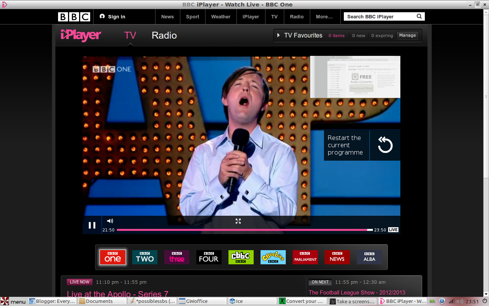Switch to the iPlayer TV tab
This screenshot has height=306, width=489.
coord(130,35)
